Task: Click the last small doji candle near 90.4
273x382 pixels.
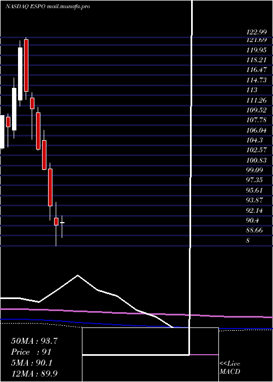Action: tap(62, 223)
